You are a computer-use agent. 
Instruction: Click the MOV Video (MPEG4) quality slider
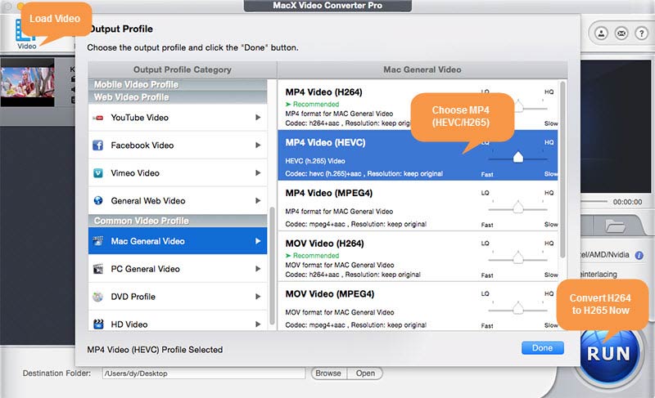pyautogui.click(x=518, y=309)
